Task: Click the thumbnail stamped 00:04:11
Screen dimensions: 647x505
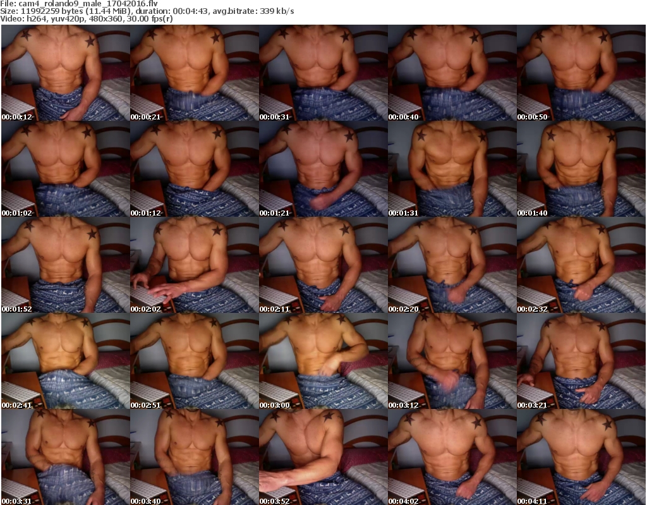Action: (581, 457)
